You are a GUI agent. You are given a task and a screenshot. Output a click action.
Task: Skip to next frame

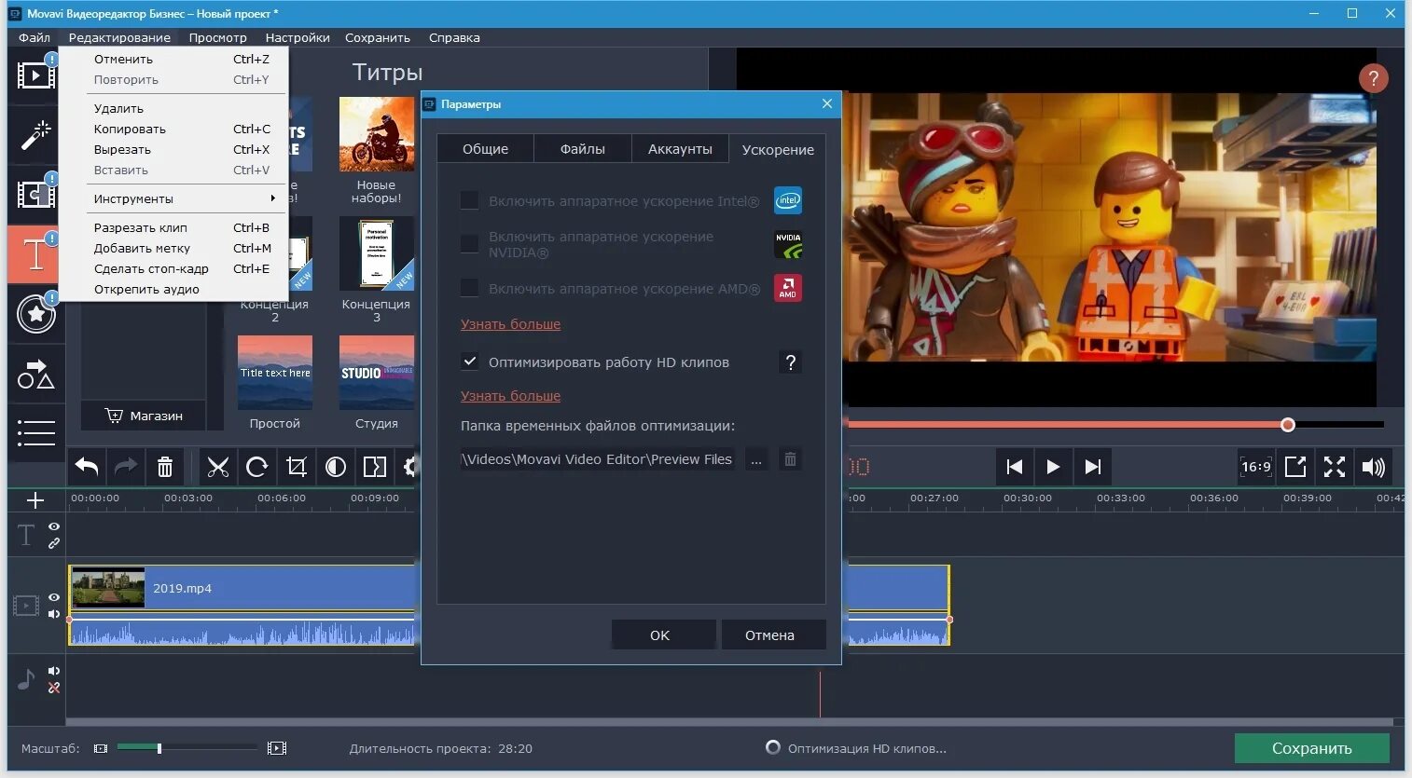click(x=1092, y=467)
